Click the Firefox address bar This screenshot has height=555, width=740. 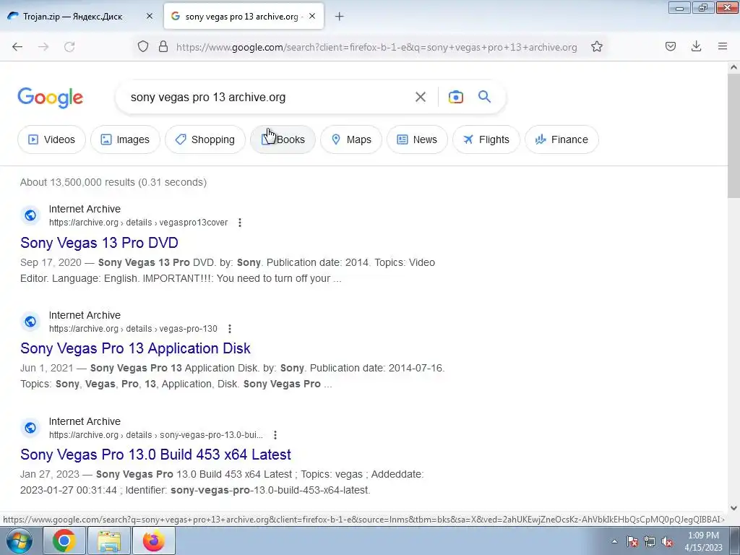click(x=376, y=47)
